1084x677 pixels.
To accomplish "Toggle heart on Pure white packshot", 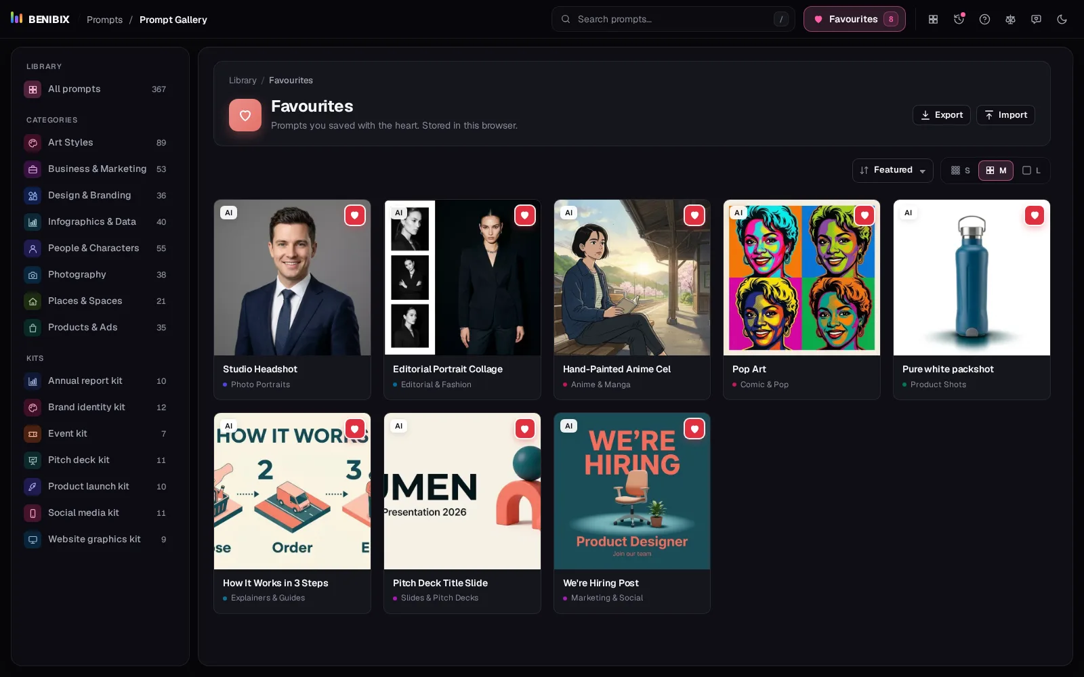I will [1034, 215].
